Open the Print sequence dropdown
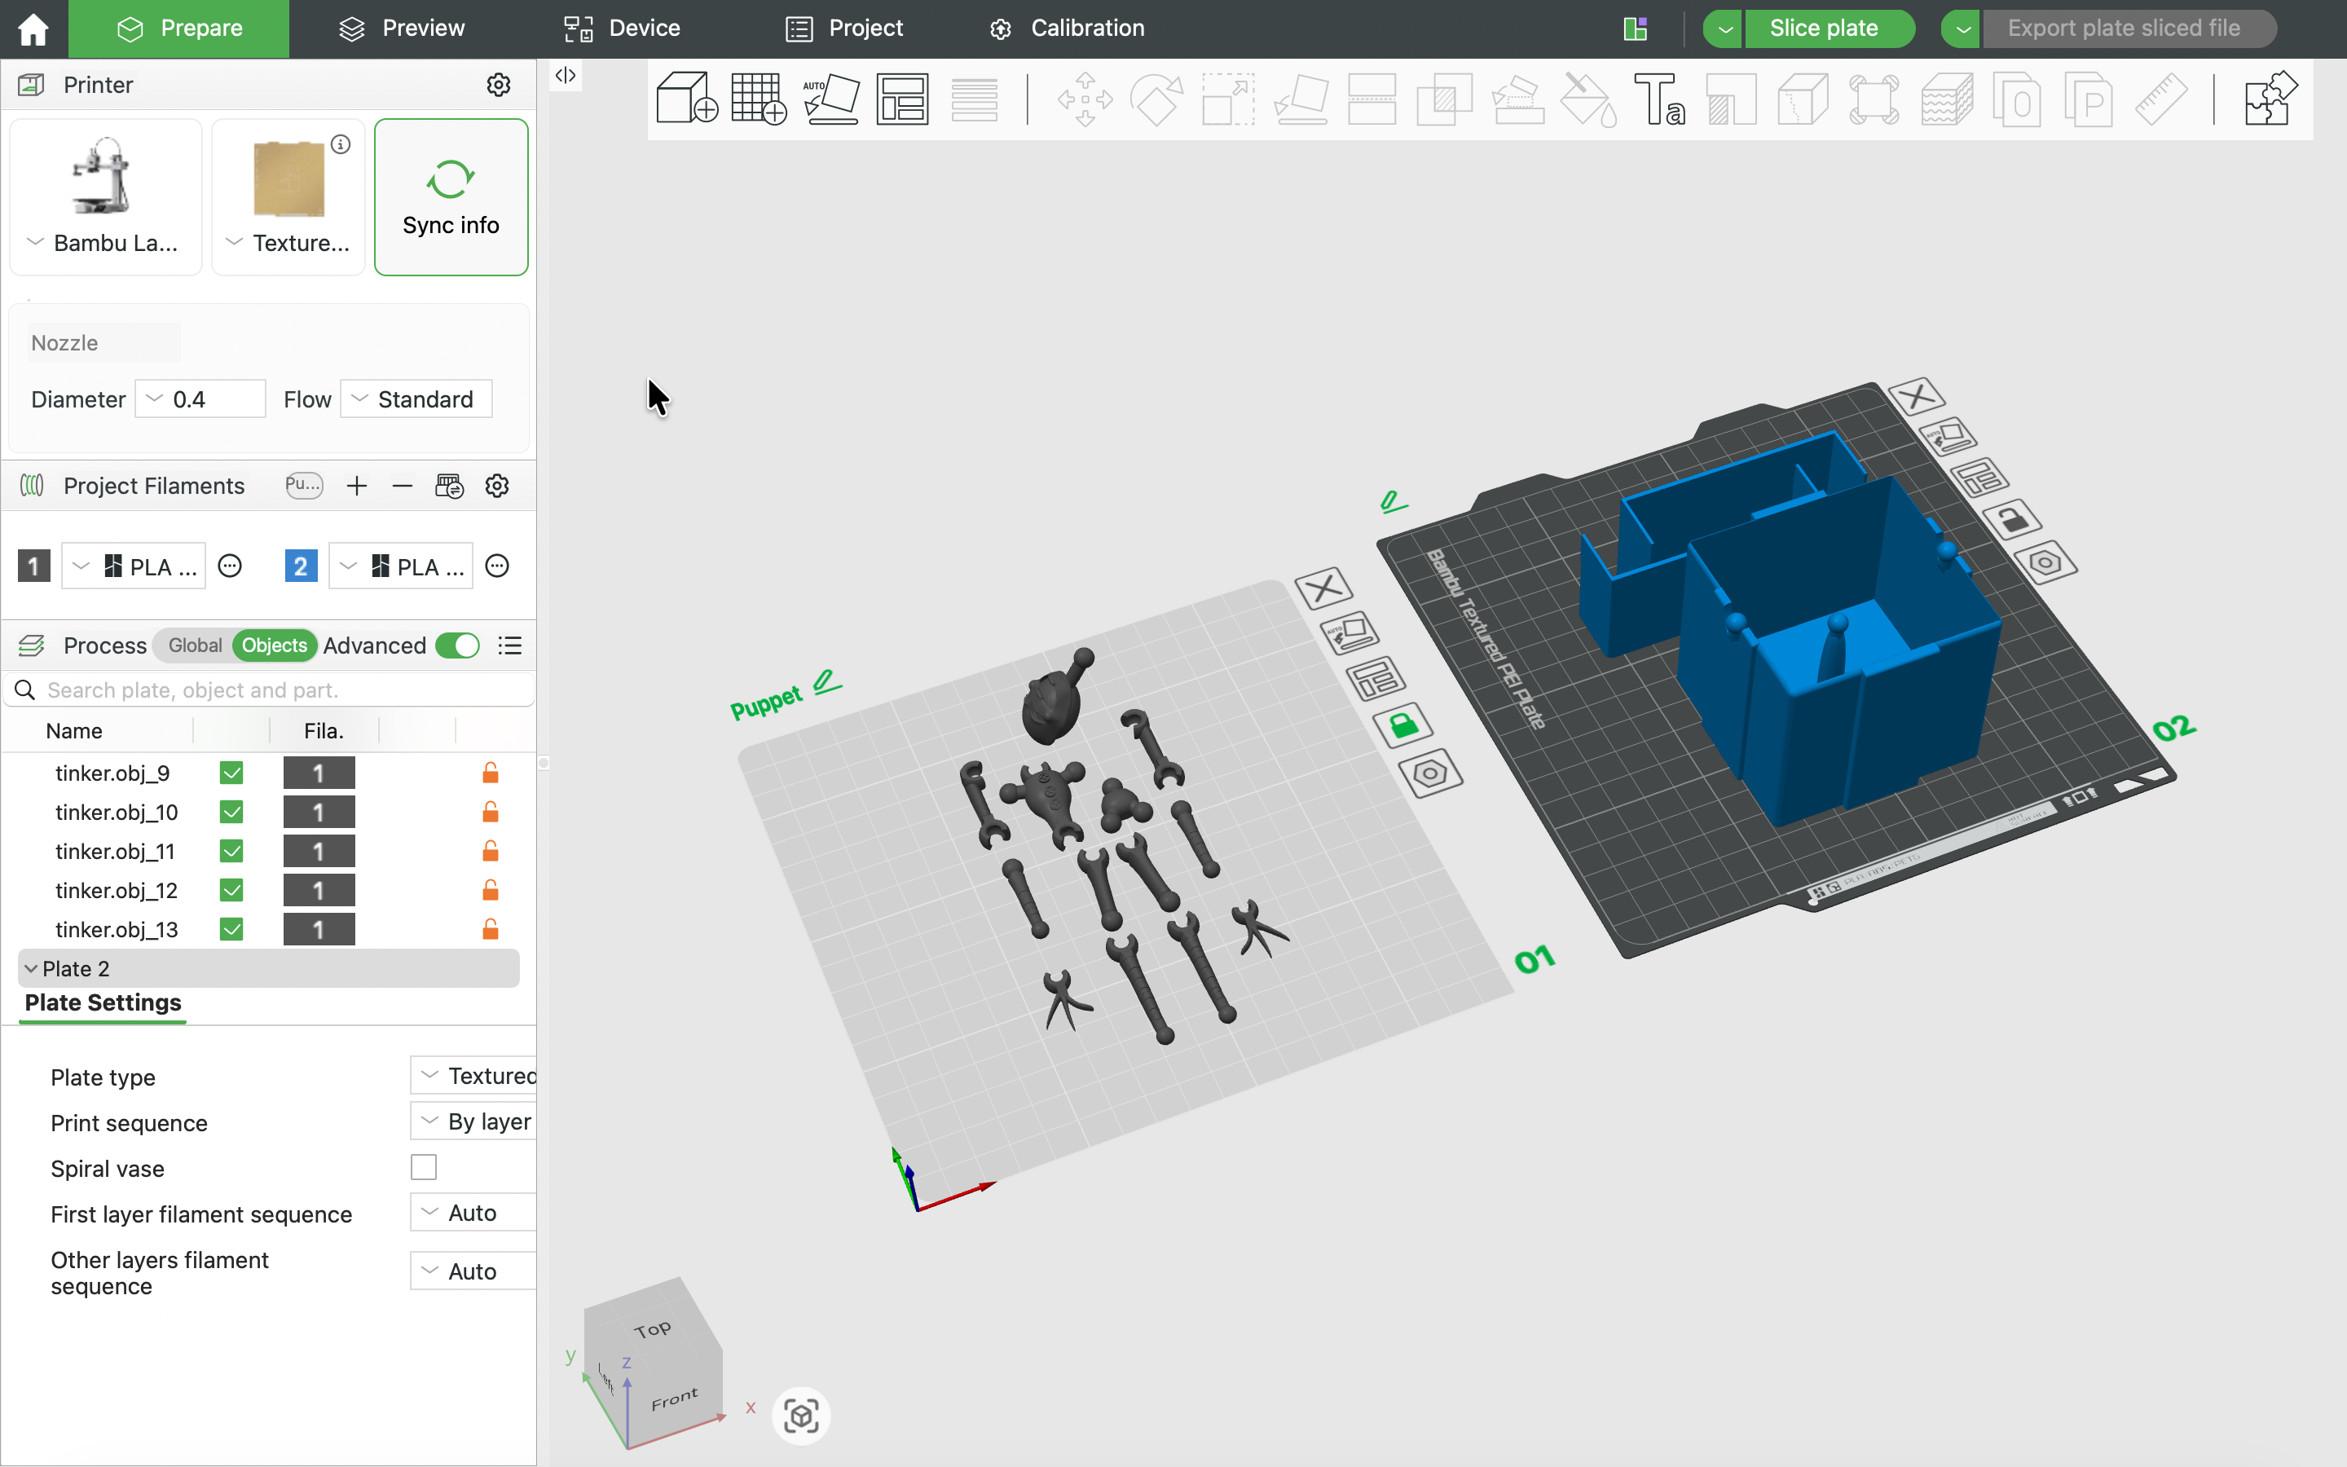Image resolution: width=2347 pixels, height=1467 pixels. coord(473,1121)
